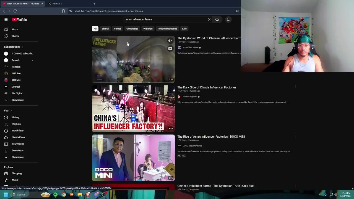Open the Project Nightfall channel link
354x199 pixels.
[190, 96]
